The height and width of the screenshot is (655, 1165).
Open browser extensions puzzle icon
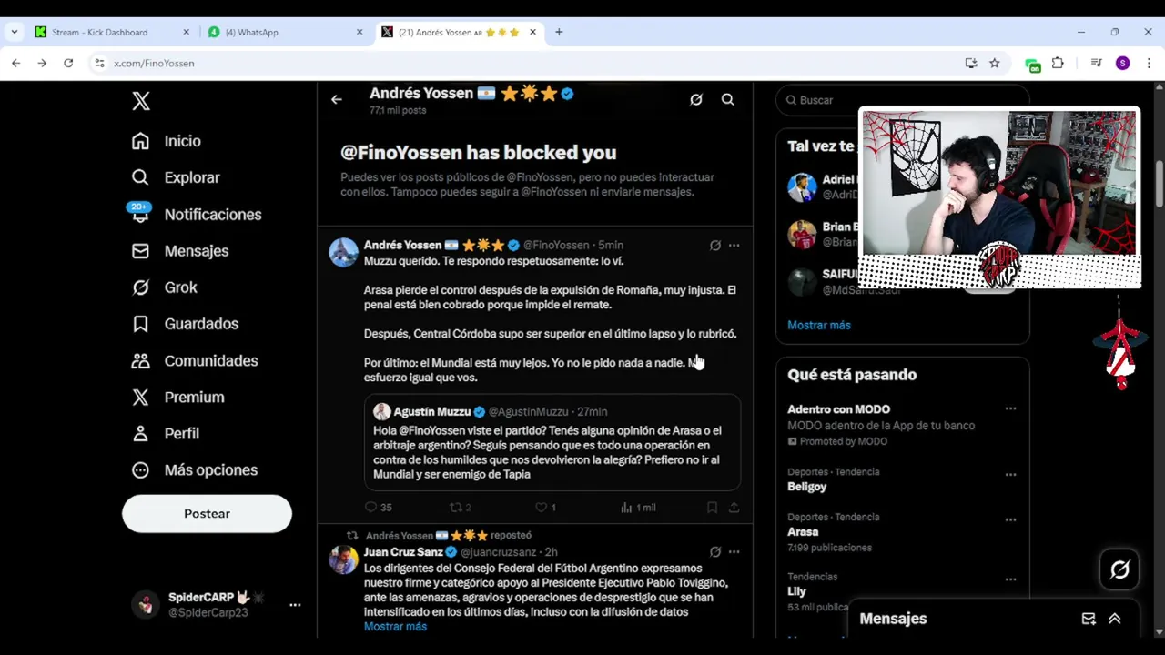tap(1058, 63)
